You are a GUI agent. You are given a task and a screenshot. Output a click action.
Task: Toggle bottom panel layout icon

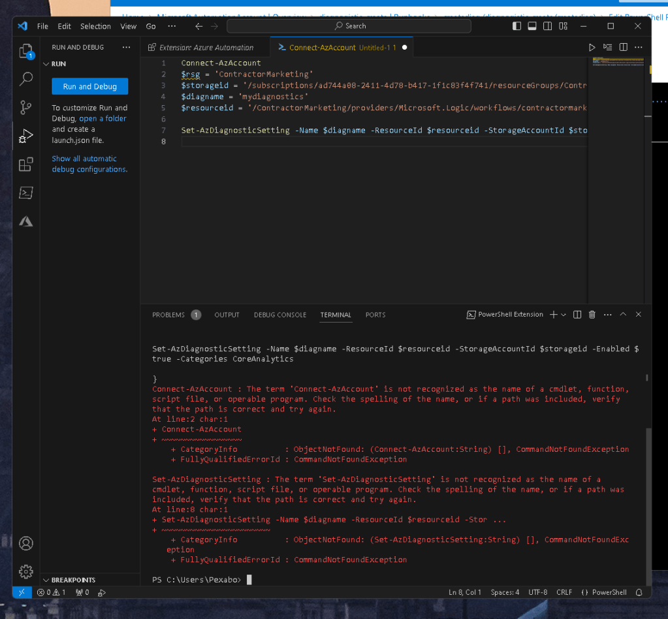click(532, 26)
